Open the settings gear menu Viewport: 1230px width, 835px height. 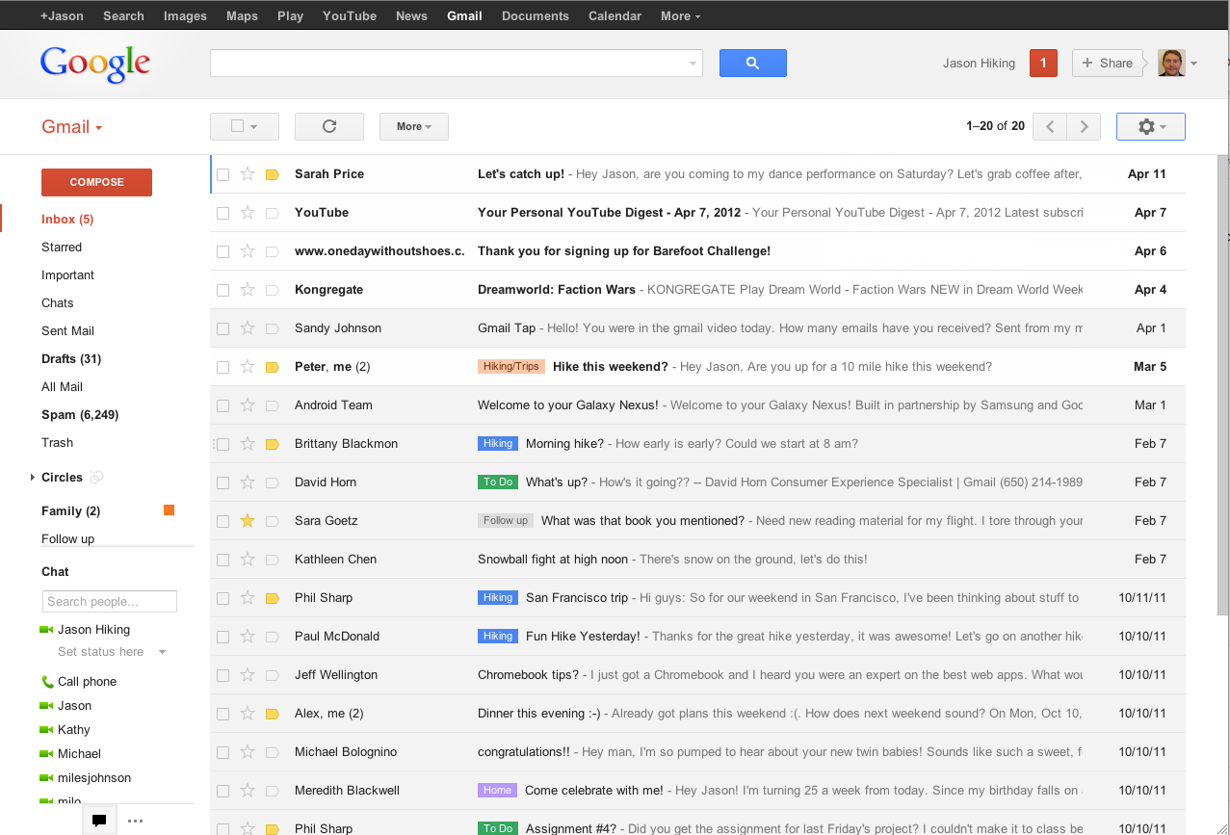[1151, 126]
